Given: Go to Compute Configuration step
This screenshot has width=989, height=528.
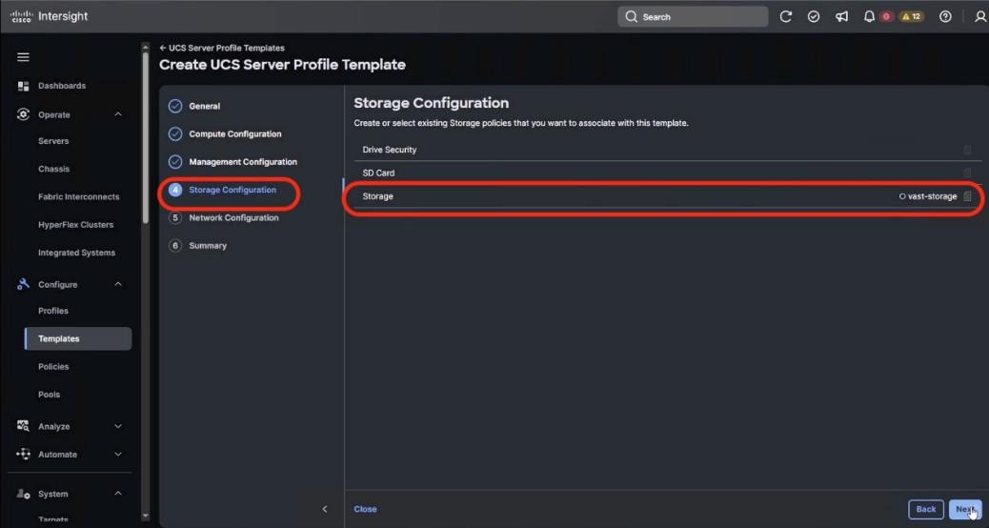Looking at the screenshot, I should pos(235,133).
